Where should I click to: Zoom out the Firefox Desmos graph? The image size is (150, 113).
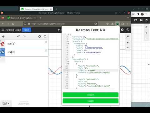[127, 48]
